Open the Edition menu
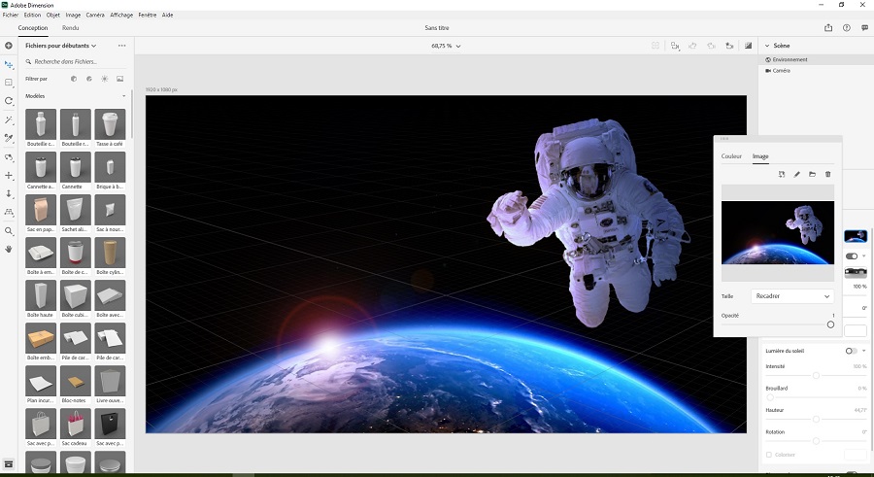 (x=32, y=16)
